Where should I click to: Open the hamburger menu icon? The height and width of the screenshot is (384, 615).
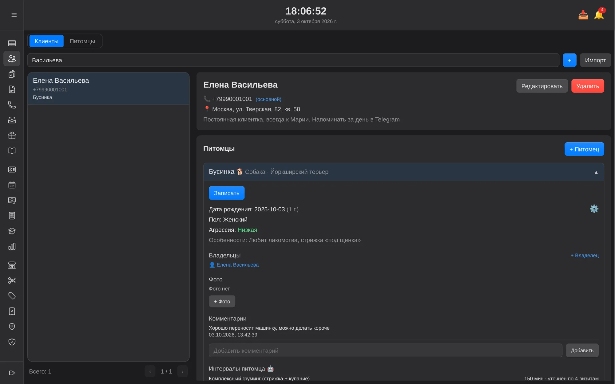[14, 15]
